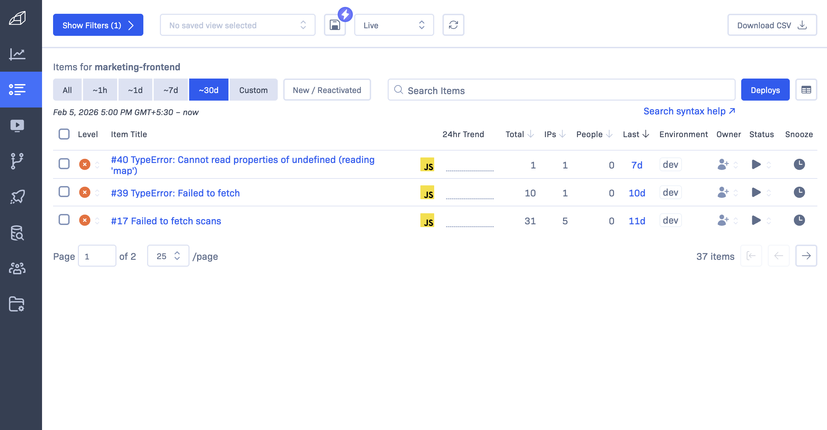Toggle the select-all checkbox in header

click(64, 134)
